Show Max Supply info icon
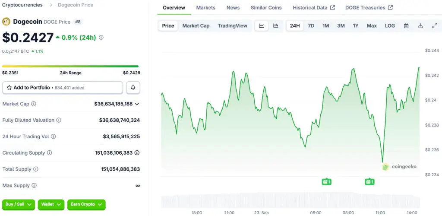 (x=34, y=186)
